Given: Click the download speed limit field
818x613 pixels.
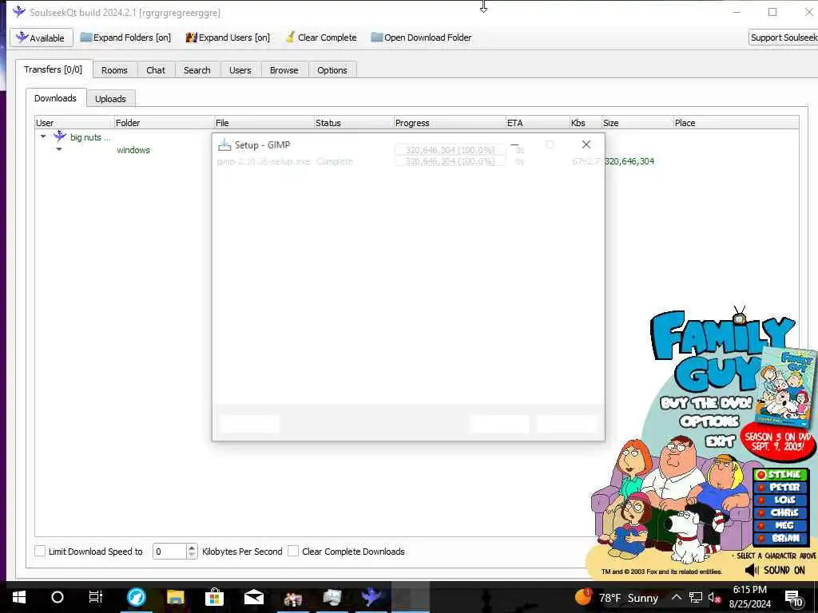Looking at the screenshot, I should point(169,551).
